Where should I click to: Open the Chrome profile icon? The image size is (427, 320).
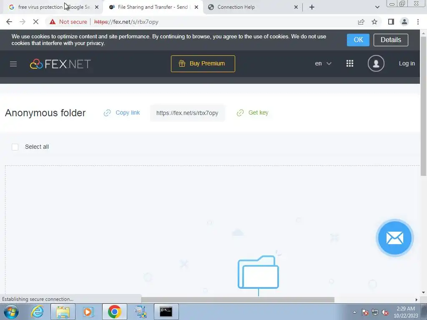404,22
